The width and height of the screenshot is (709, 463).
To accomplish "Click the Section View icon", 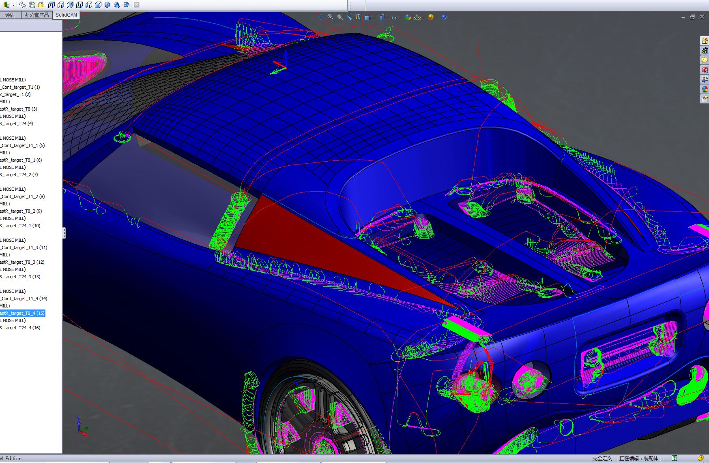I will 349,17.
